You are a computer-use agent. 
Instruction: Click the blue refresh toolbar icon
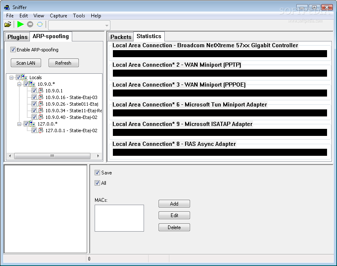40,24
